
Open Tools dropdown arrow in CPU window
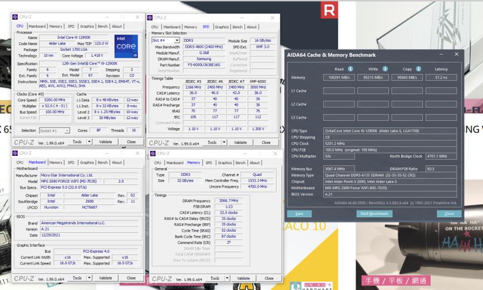[89, 142]
